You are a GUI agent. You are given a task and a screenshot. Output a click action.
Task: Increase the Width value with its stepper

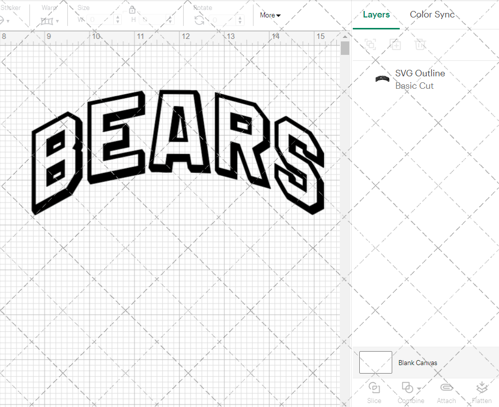(x=117, y=17)
